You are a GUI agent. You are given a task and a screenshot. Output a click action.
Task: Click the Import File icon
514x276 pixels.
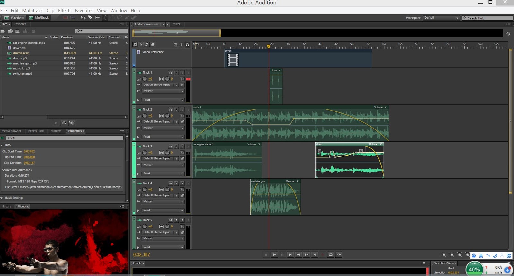tap(10, 31)
